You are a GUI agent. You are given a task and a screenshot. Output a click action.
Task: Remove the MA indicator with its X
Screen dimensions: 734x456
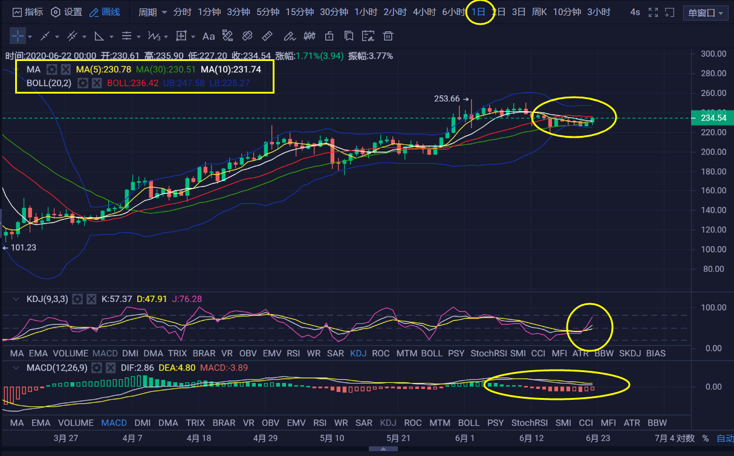click(x=66, y=69)
